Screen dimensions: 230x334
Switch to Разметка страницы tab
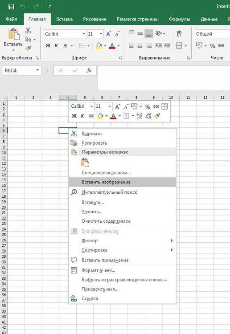pyautogui.click(x=137, y=19)
